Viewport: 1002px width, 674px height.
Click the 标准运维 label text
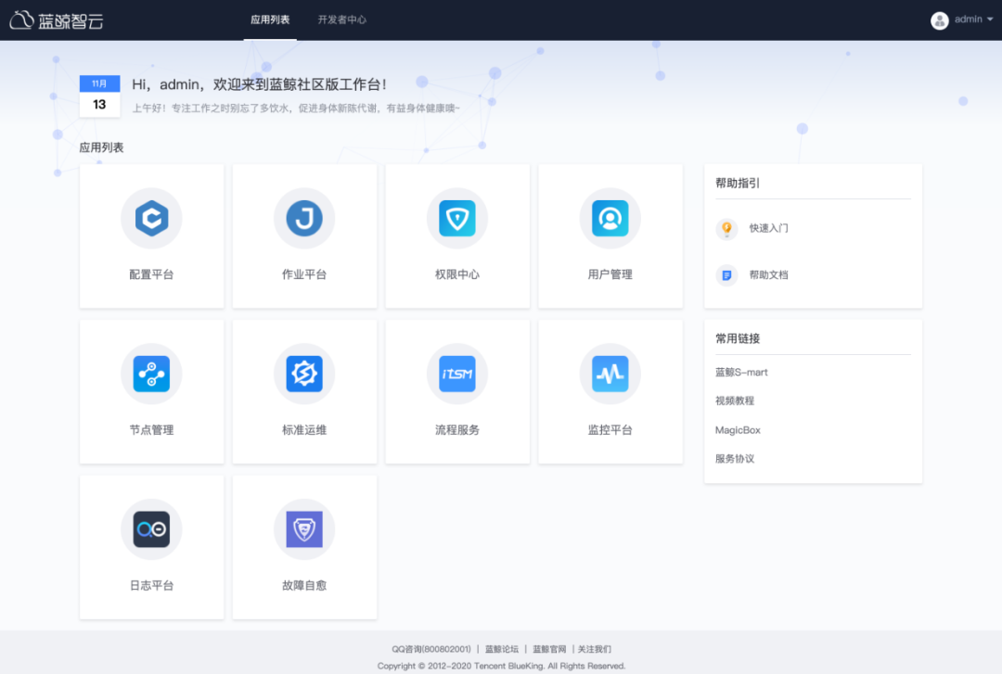click(304, 430)
